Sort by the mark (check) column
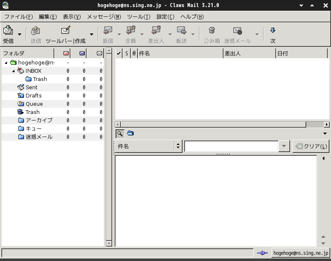 point(119,53)
